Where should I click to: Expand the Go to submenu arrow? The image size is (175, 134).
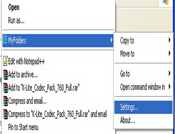click(x=169, y=74)
